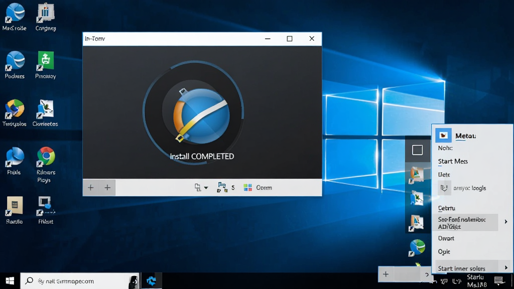The width and height of the screenshot is (514, 289).
Task: Click the network icon in system tray
Action: pos(445,281)
